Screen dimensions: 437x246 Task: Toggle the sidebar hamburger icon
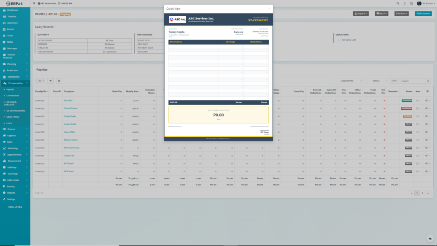pyautogui.click(x=34, y=3)
